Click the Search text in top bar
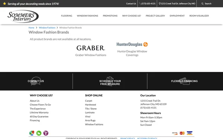 (208, 4)
